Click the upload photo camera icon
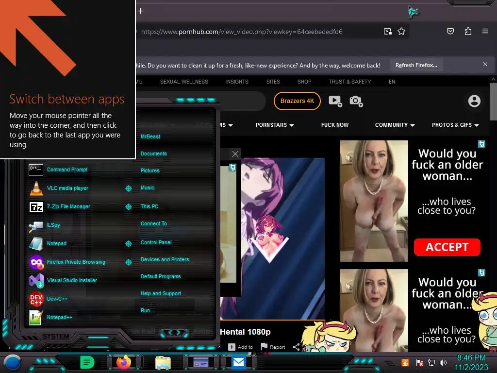This screenshot has height=373, width=497. coord(356,101)
